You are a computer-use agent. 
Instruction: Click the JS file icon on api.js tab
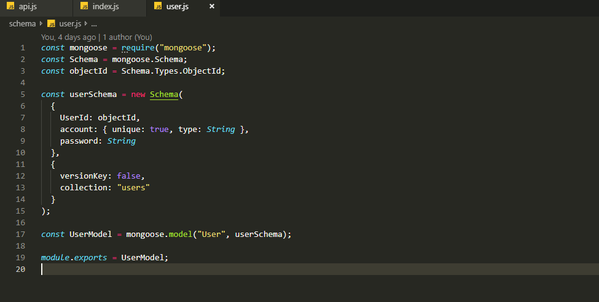click(x=11, y=7)
